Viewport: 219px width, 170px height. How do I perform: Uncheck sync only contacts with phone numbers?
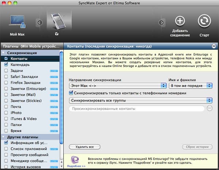pyautogui.click(x=71, y=93)
